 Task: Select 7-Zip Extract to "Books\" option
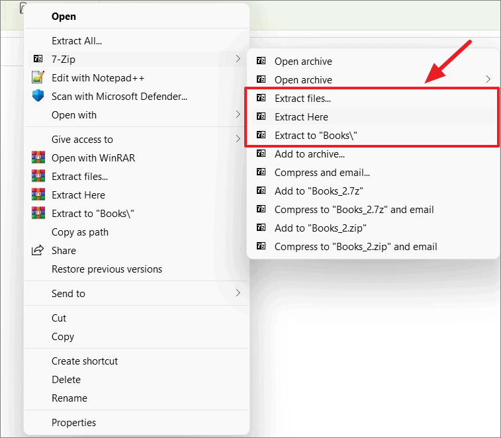(x=373, y=135)
